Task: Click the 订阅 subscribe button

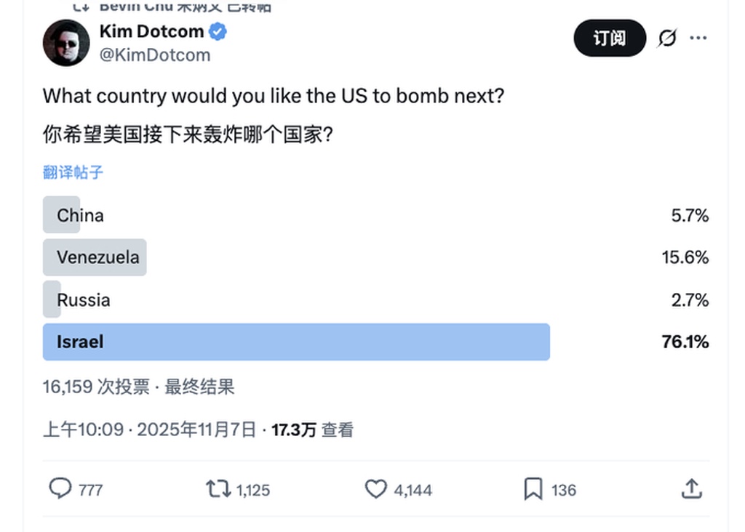Action: tap(610, 38)
